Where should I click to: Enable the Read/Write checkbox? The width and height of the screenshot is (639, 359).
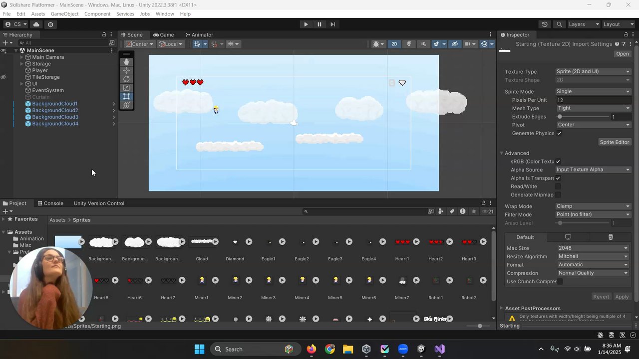tap(558, 186)
